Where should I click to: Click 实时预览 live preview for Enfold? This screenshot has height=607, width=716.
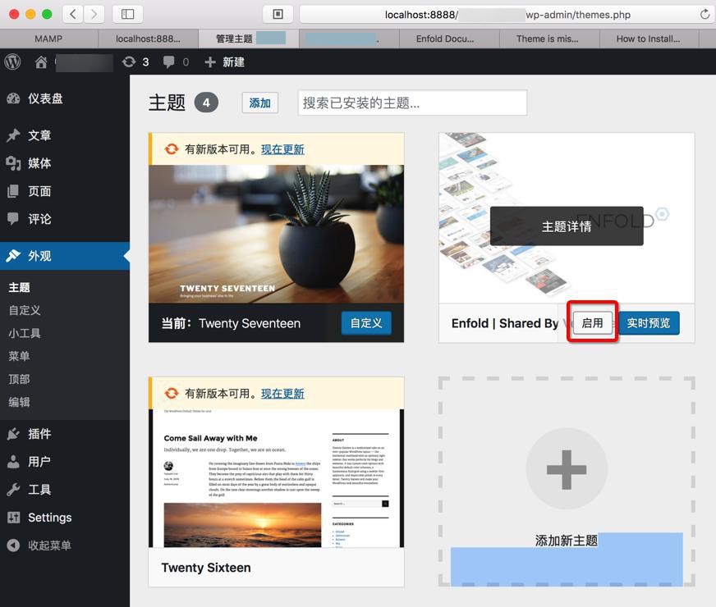coord(649,323)
